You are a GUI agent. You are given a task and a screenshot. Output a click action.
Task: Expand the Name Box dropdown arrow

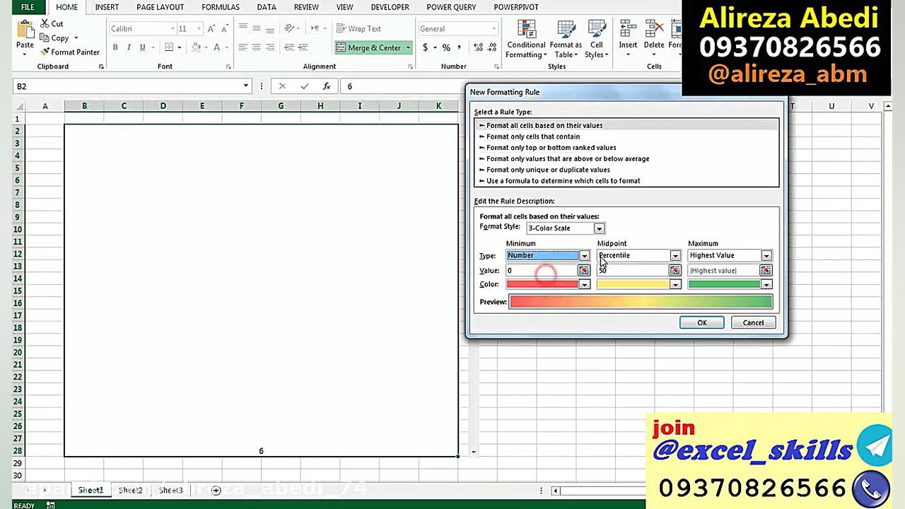click(x=245, y=86)
